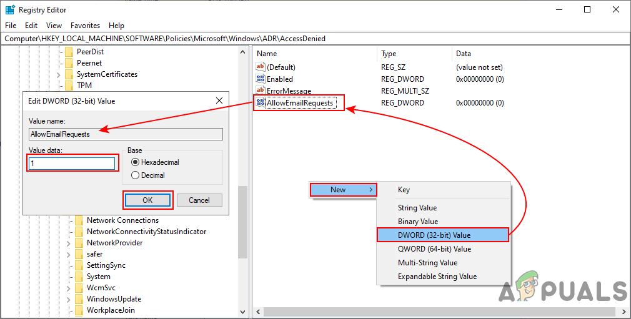631x319 pixels.
Task: Choose Binary Value from the submenu
Action: click(444, 222)
